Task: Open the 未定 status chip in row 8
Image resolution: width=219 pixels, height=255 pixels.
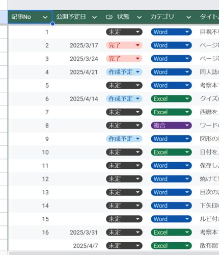Action: [124, 125]
